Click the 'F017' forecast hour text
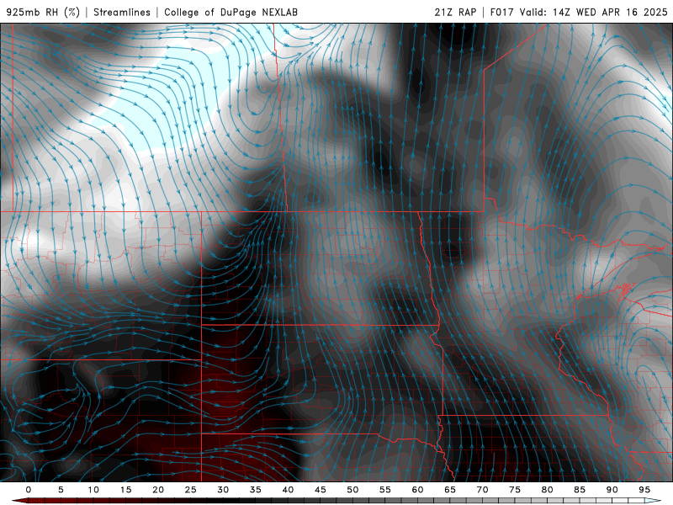Image resolution: width=673 pixels, height=505 pixels. point(501,12)
